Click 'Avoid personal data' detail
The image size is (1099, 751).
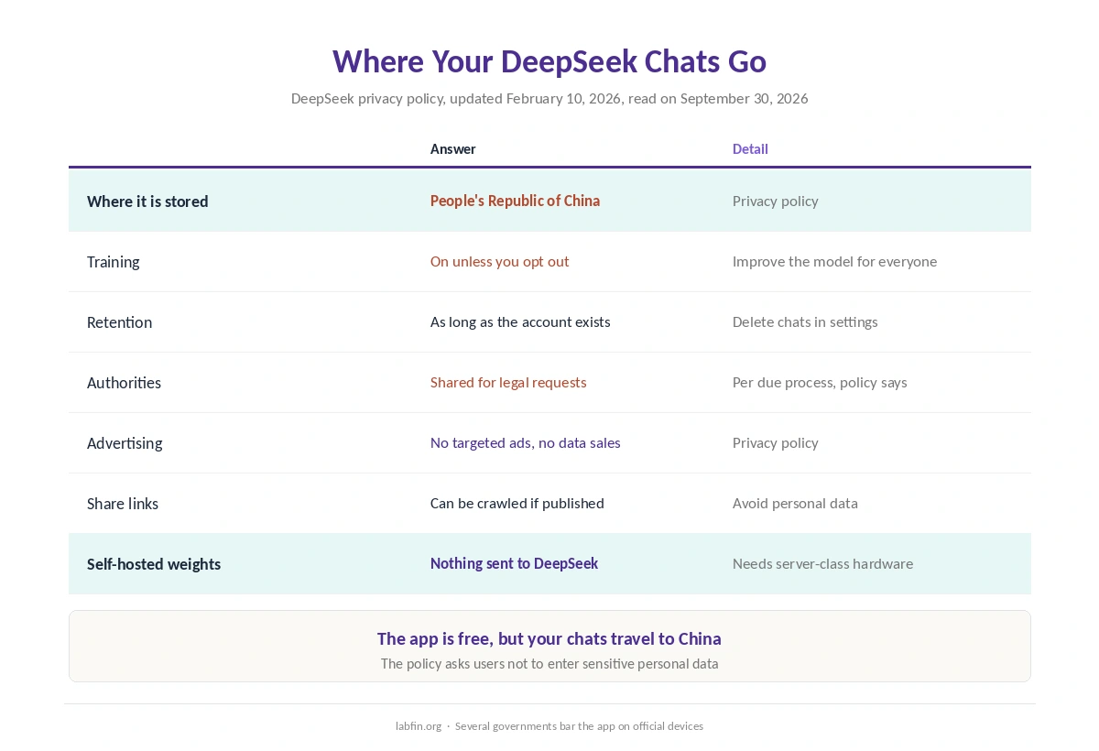[795, 503]
